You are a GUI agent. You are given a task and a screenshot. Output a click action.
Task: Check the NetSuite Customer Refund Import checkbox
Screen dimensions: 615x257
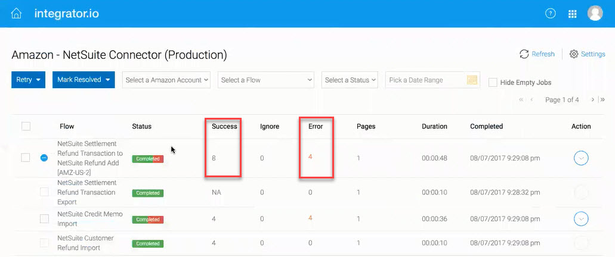pos(44,243)
